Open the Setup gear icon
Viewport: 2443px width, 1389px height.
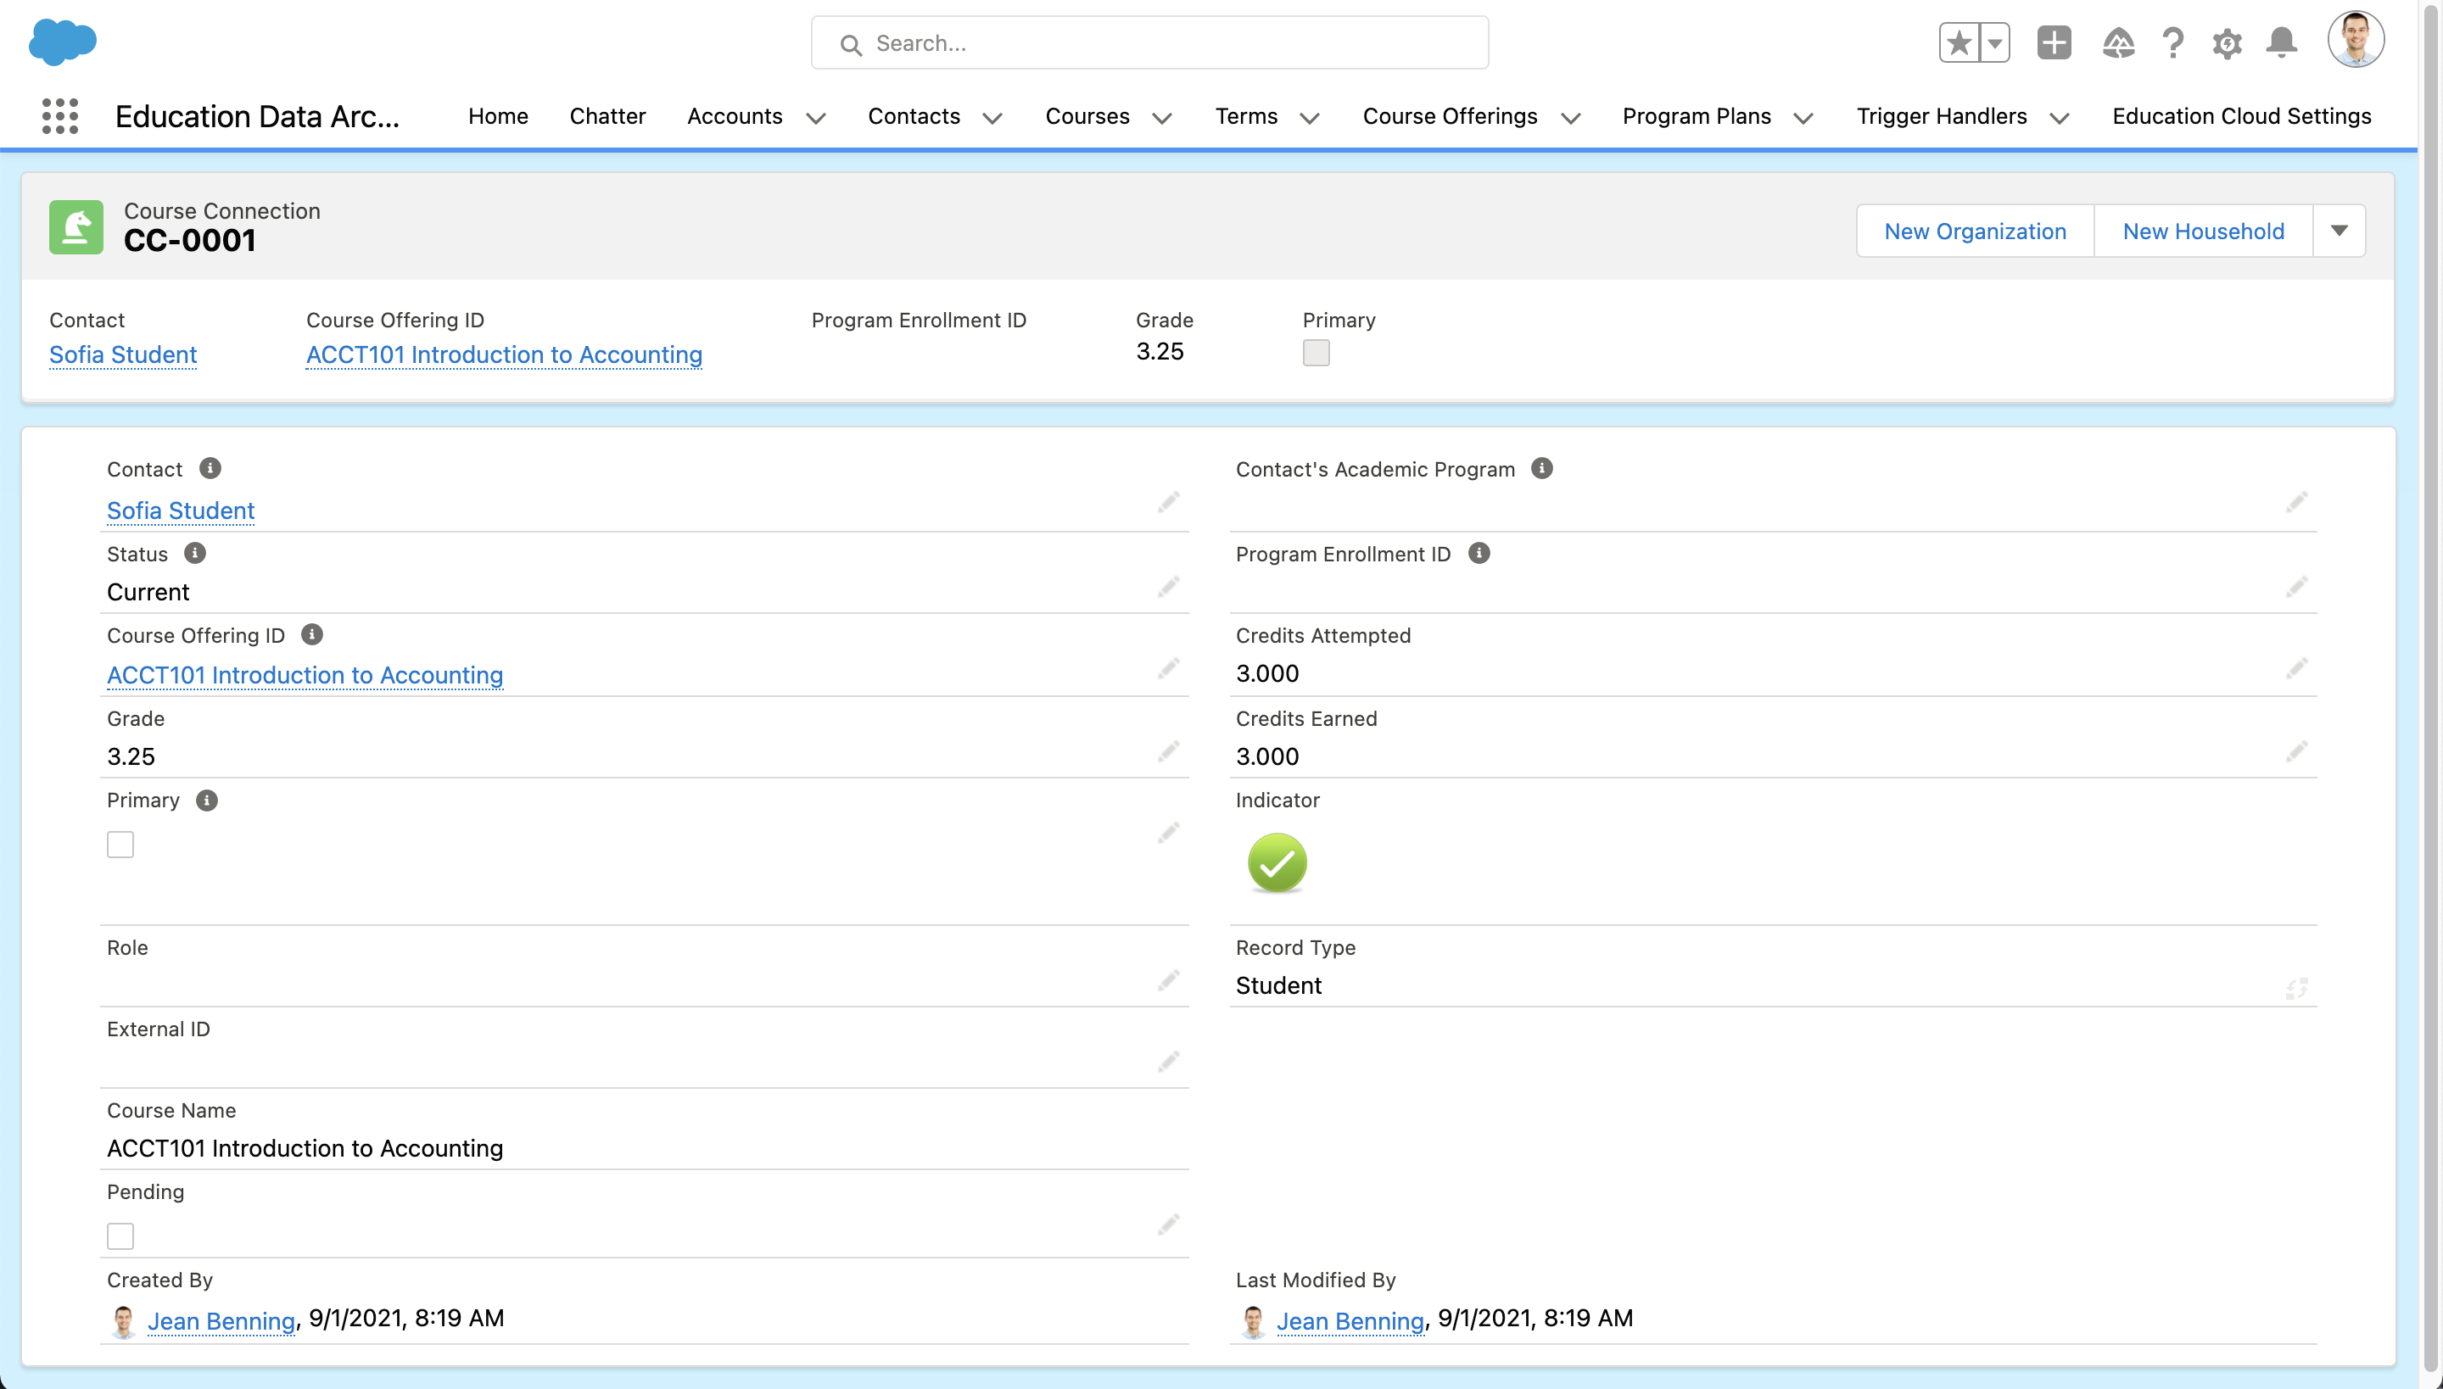point(2228,43)
